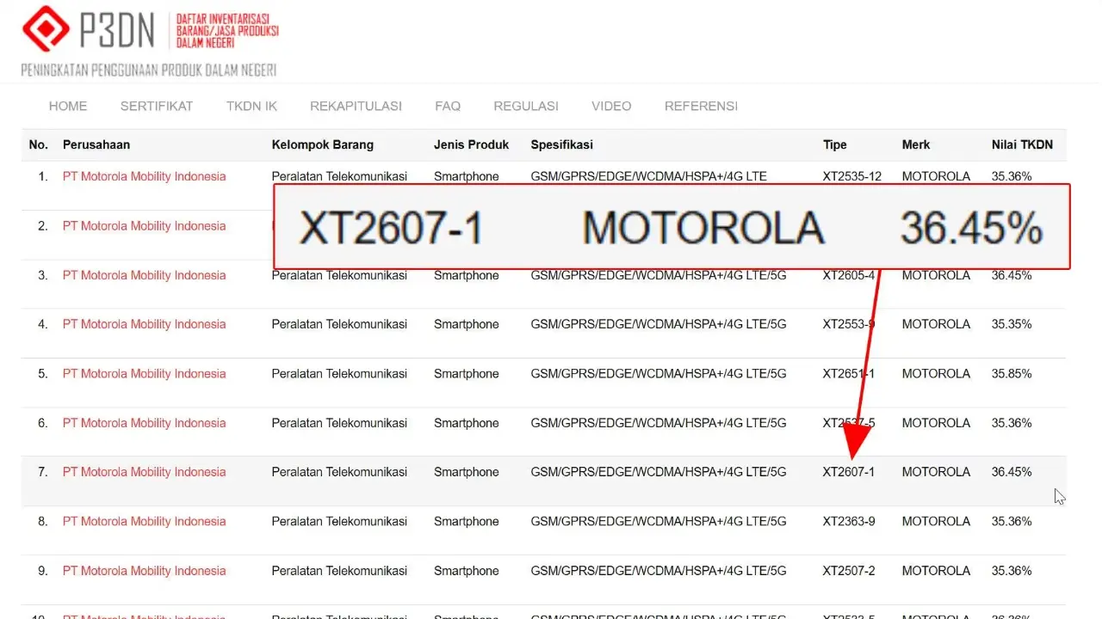This screenshot has width=1102, height=619.
Task: Click the specification cell in row 4
Action: (x=659, y=324)
